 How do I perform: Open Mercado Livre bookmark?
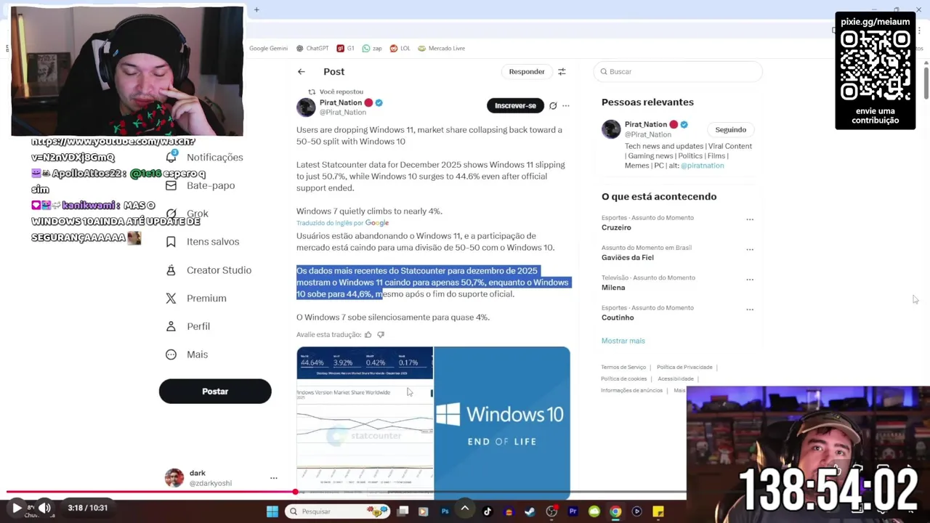[441, 49]
